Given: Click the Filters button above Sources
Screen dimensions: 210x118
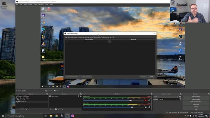Looking at the screenshot, I should pos(57,91).
